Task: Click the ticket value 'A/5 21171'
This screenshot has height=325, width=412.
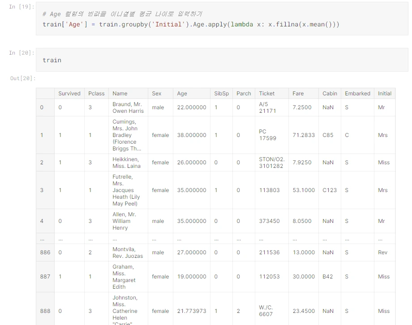Action: 267,107
